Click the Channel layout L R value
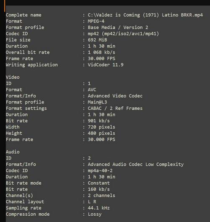 click(92, 202)
